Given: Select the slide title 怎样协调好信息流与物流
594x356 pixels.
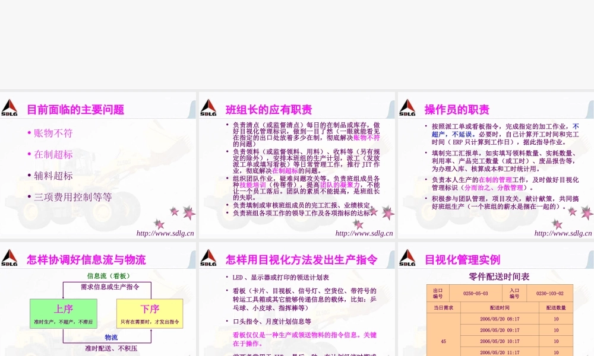Looking at the screenshot, I should 86,260.
